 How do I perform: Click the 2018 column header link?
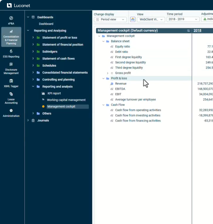pos(197,31)
